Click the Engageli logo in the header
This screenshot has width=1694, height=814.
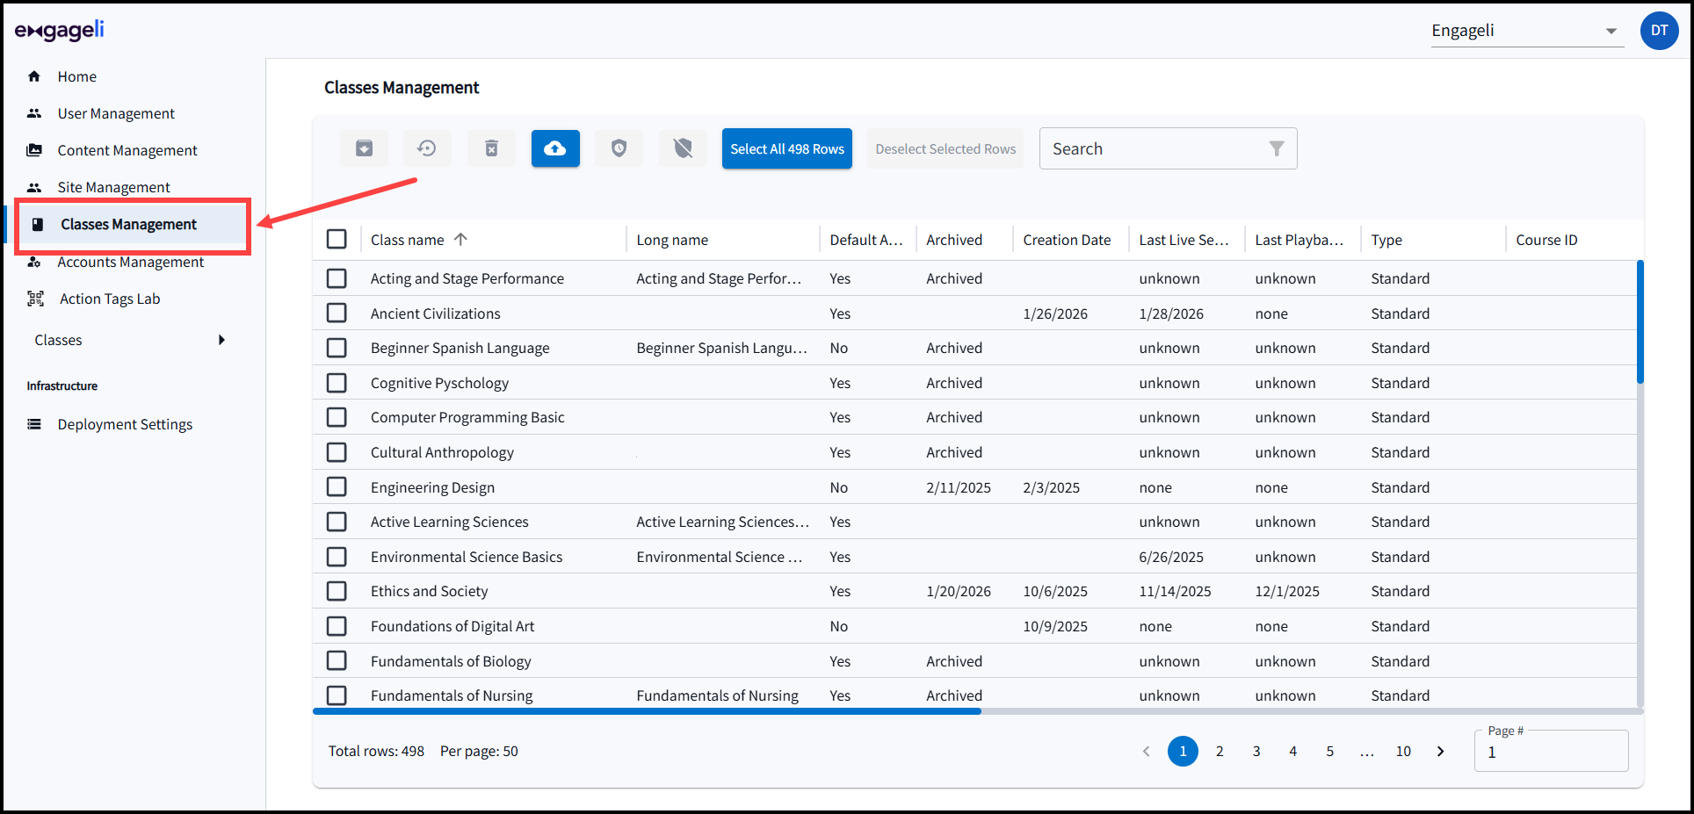pyautogui.click(x=59, y=30)
